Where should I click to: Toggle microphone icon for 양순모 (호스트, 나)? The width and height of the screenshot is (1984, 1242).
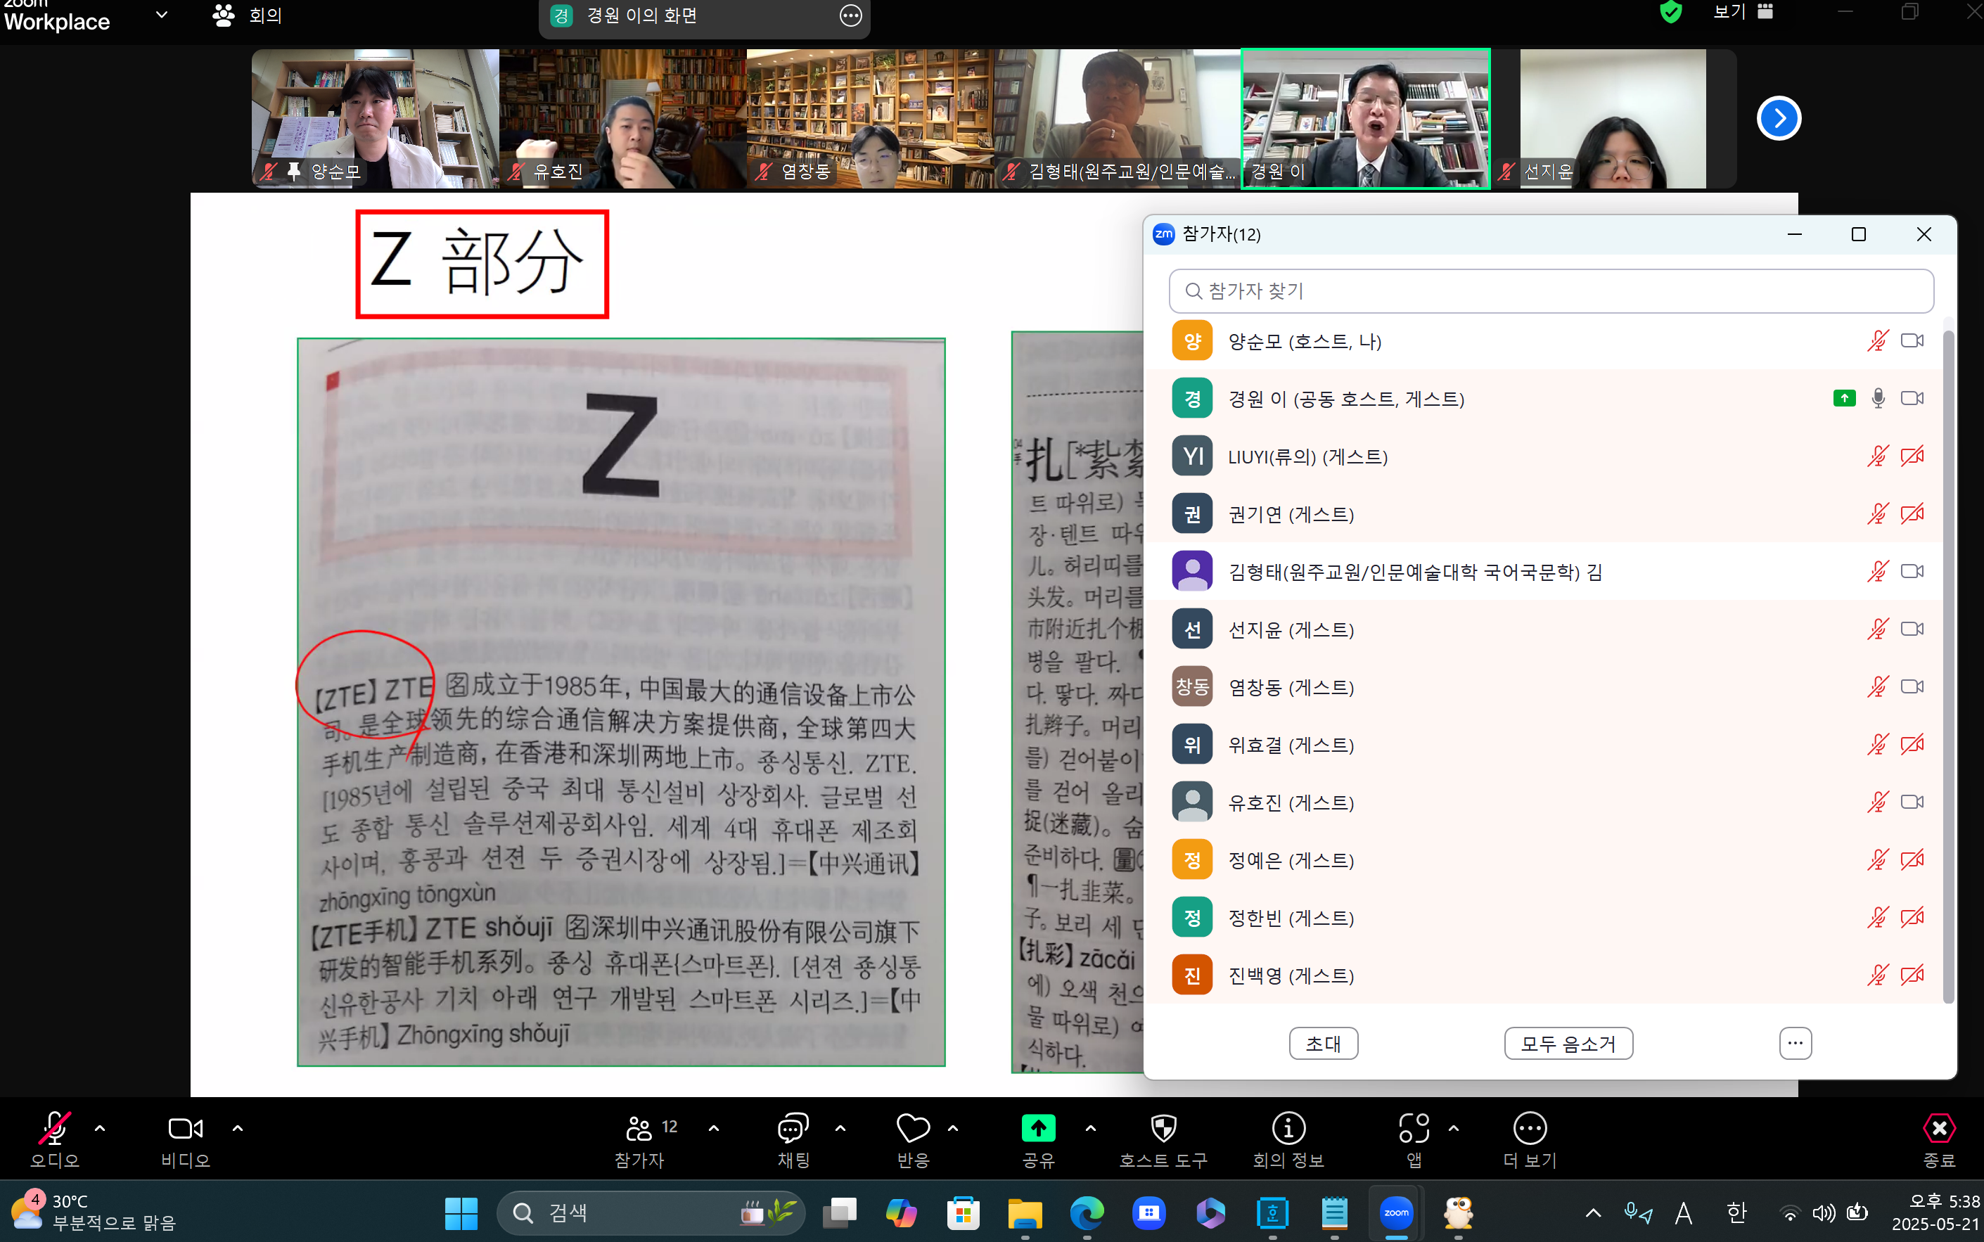(1877, 341)
